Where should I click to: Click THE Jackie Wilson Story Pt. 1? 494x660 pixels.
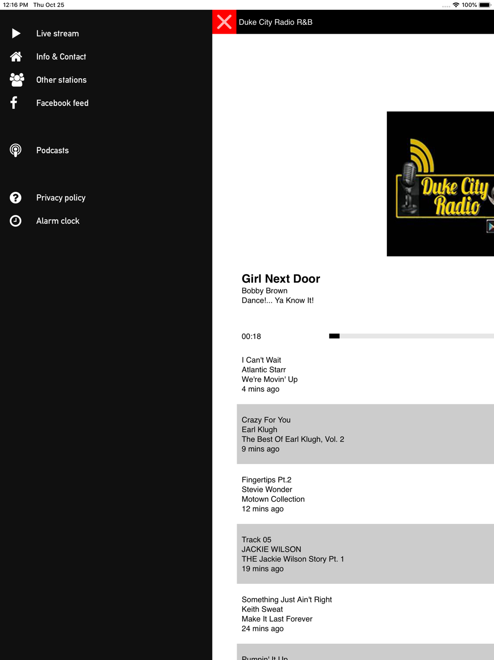click(x=293, y=559)
